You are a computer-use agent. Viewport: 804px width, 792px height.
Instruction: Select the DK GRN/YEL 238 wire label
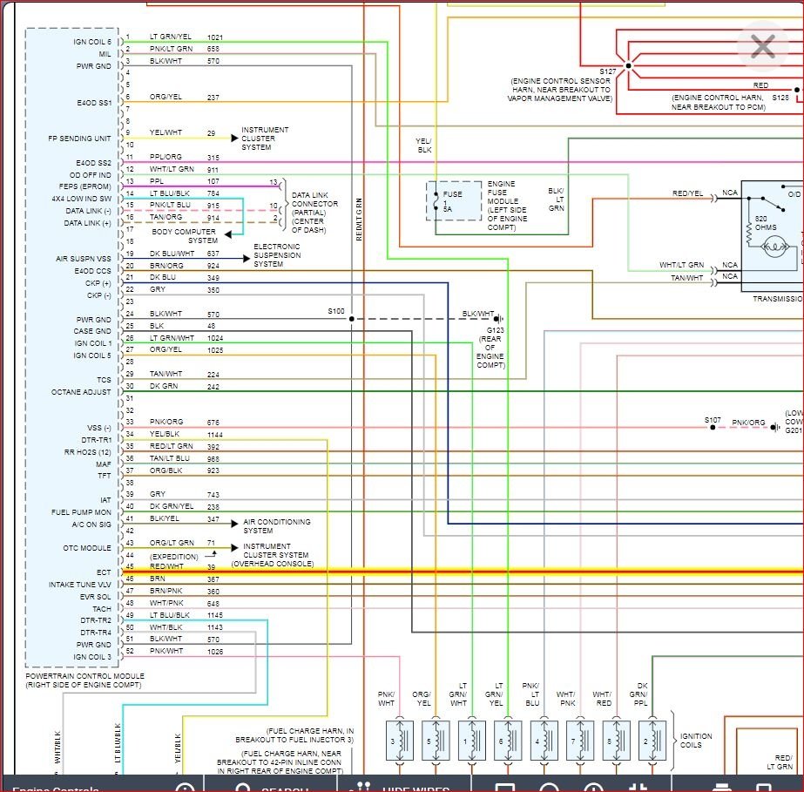(x=184, y=506)
